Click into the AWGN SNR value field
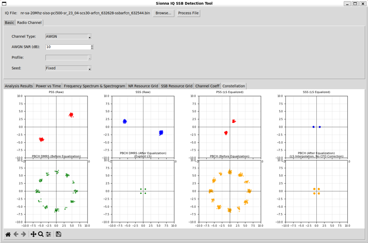This screenshot has height=243, width=368. [68, 47]
